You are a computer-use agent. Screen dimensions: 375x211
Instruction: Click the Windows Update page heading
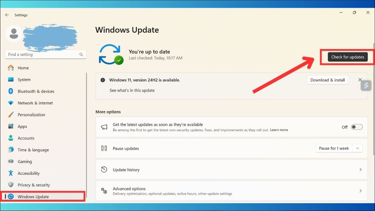point(127,30)
